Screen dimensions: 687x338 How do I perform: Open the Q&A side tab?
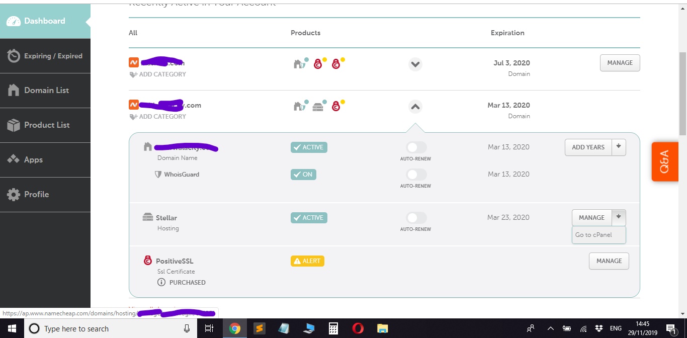coord(664,161)
